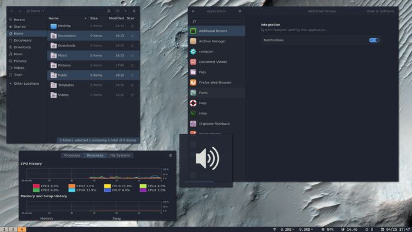
Task: Select the Help lifebuoy icon
Action: pyautogui.click(x=193, y=103)
